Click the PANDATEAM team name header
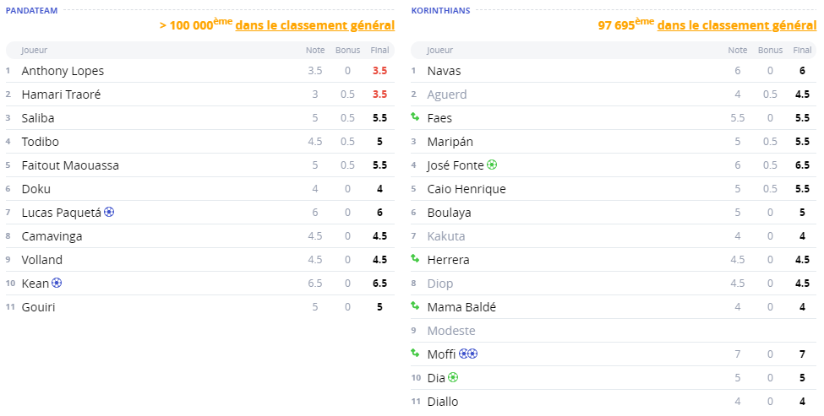Screen dimensions: 824x416 [31, 10]
